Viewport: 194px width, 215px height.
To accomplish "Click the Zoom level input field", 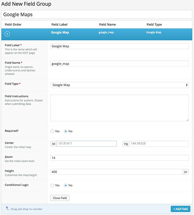I will 120,158.
